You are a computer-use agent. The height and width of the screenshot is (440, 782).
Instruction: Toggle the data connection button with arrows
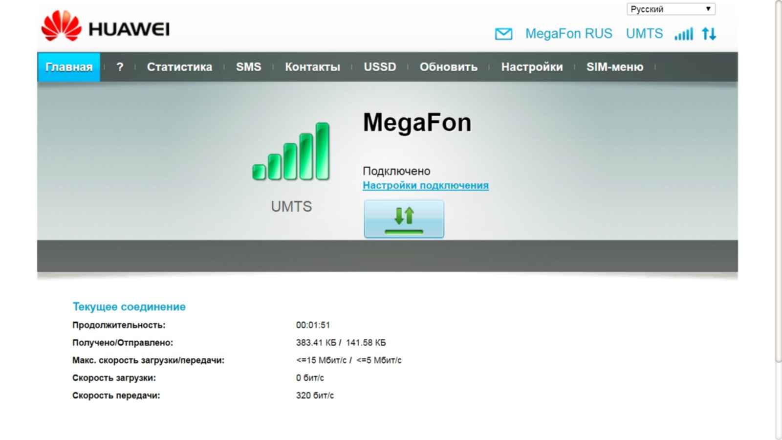coord(404,219)
